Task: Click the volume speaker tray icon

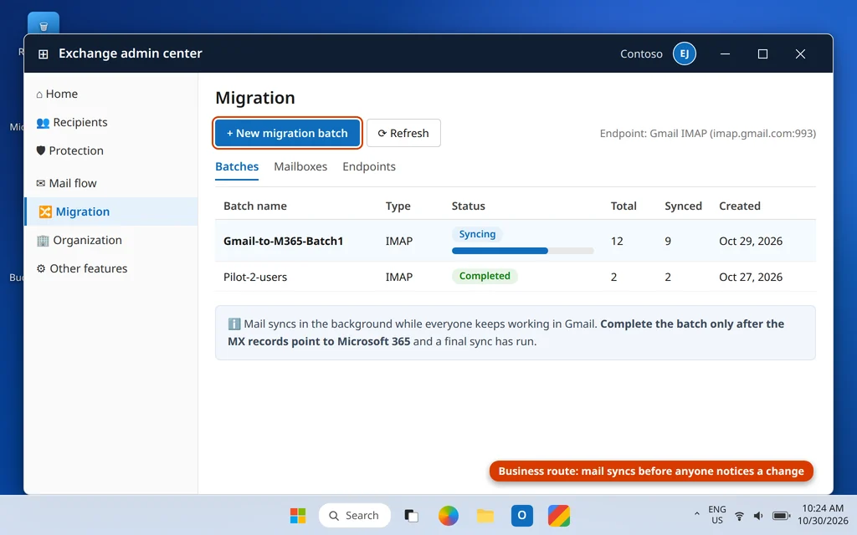Action: coord(758,516)
